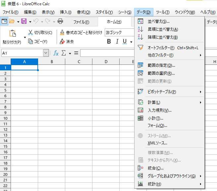The width and height of the screenshot is (217, 191).
Task: Click the Open folder icon
Action: [12, 21]
